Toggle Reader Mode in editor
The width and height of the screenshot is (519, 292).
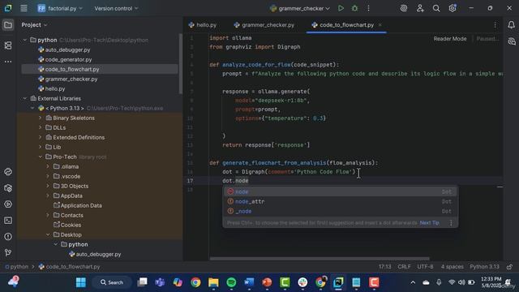pyautogui.click(x=450, y=39)
